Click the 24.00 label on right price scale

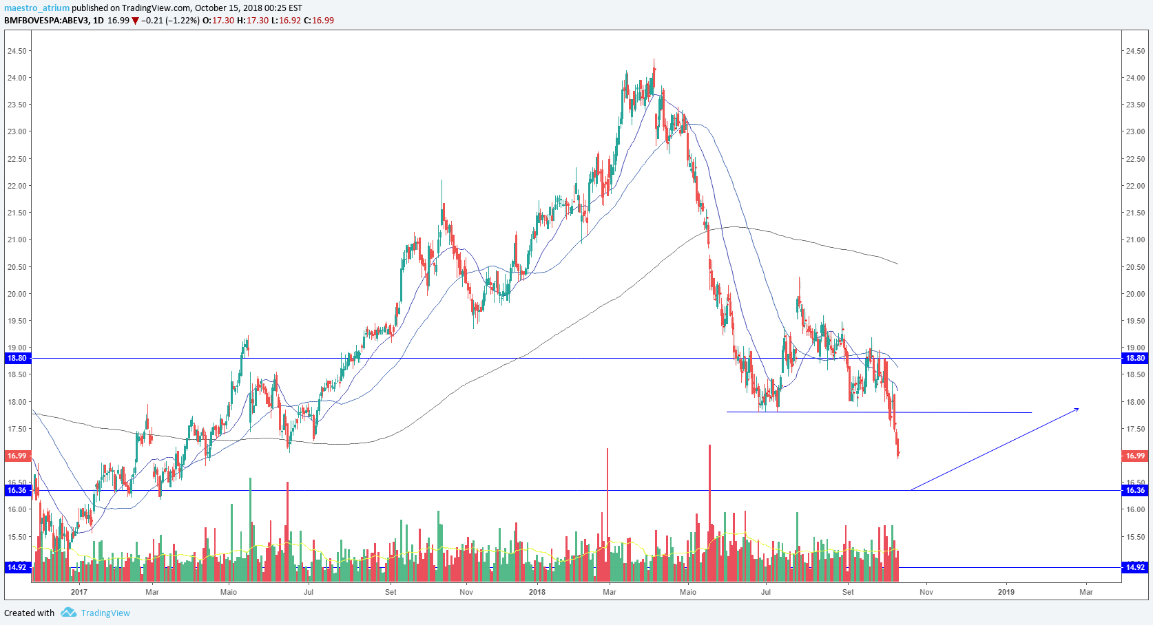click(1135, 78)
